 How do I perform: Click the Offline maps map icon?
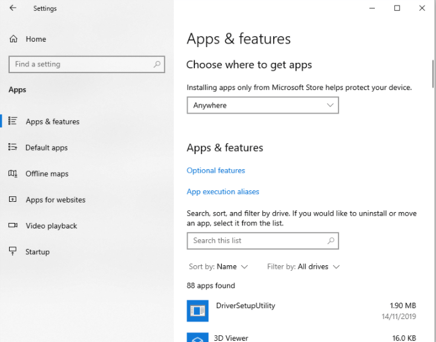tap(13, 173)
